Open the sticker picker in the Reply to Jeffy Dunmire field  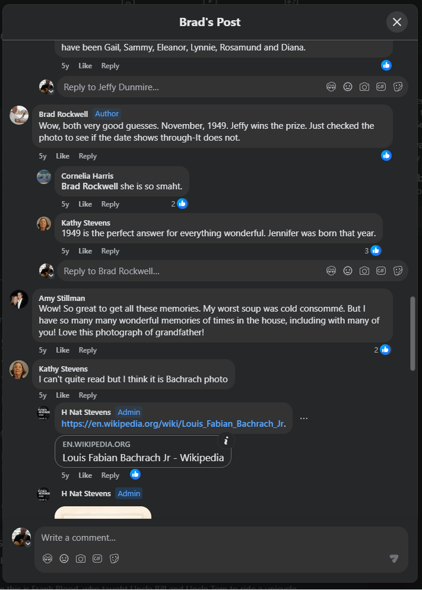398,87
